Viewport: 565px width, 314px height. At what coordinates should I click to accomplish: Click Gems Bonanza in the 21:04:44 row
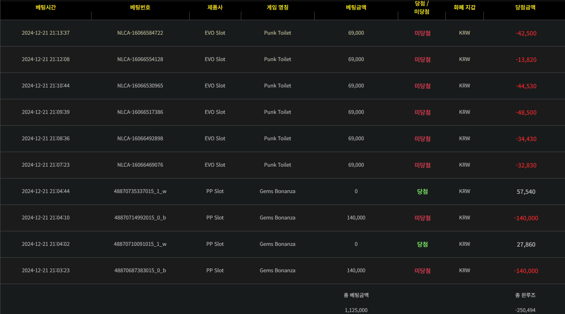tap(278, 191)
